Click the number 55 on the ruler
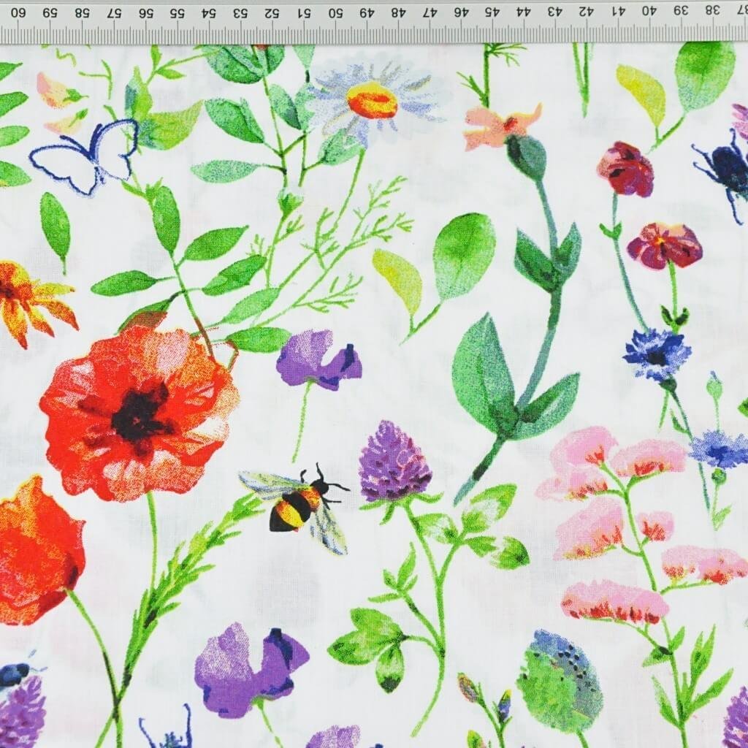 pyautogui.click(x=176, y=13)
